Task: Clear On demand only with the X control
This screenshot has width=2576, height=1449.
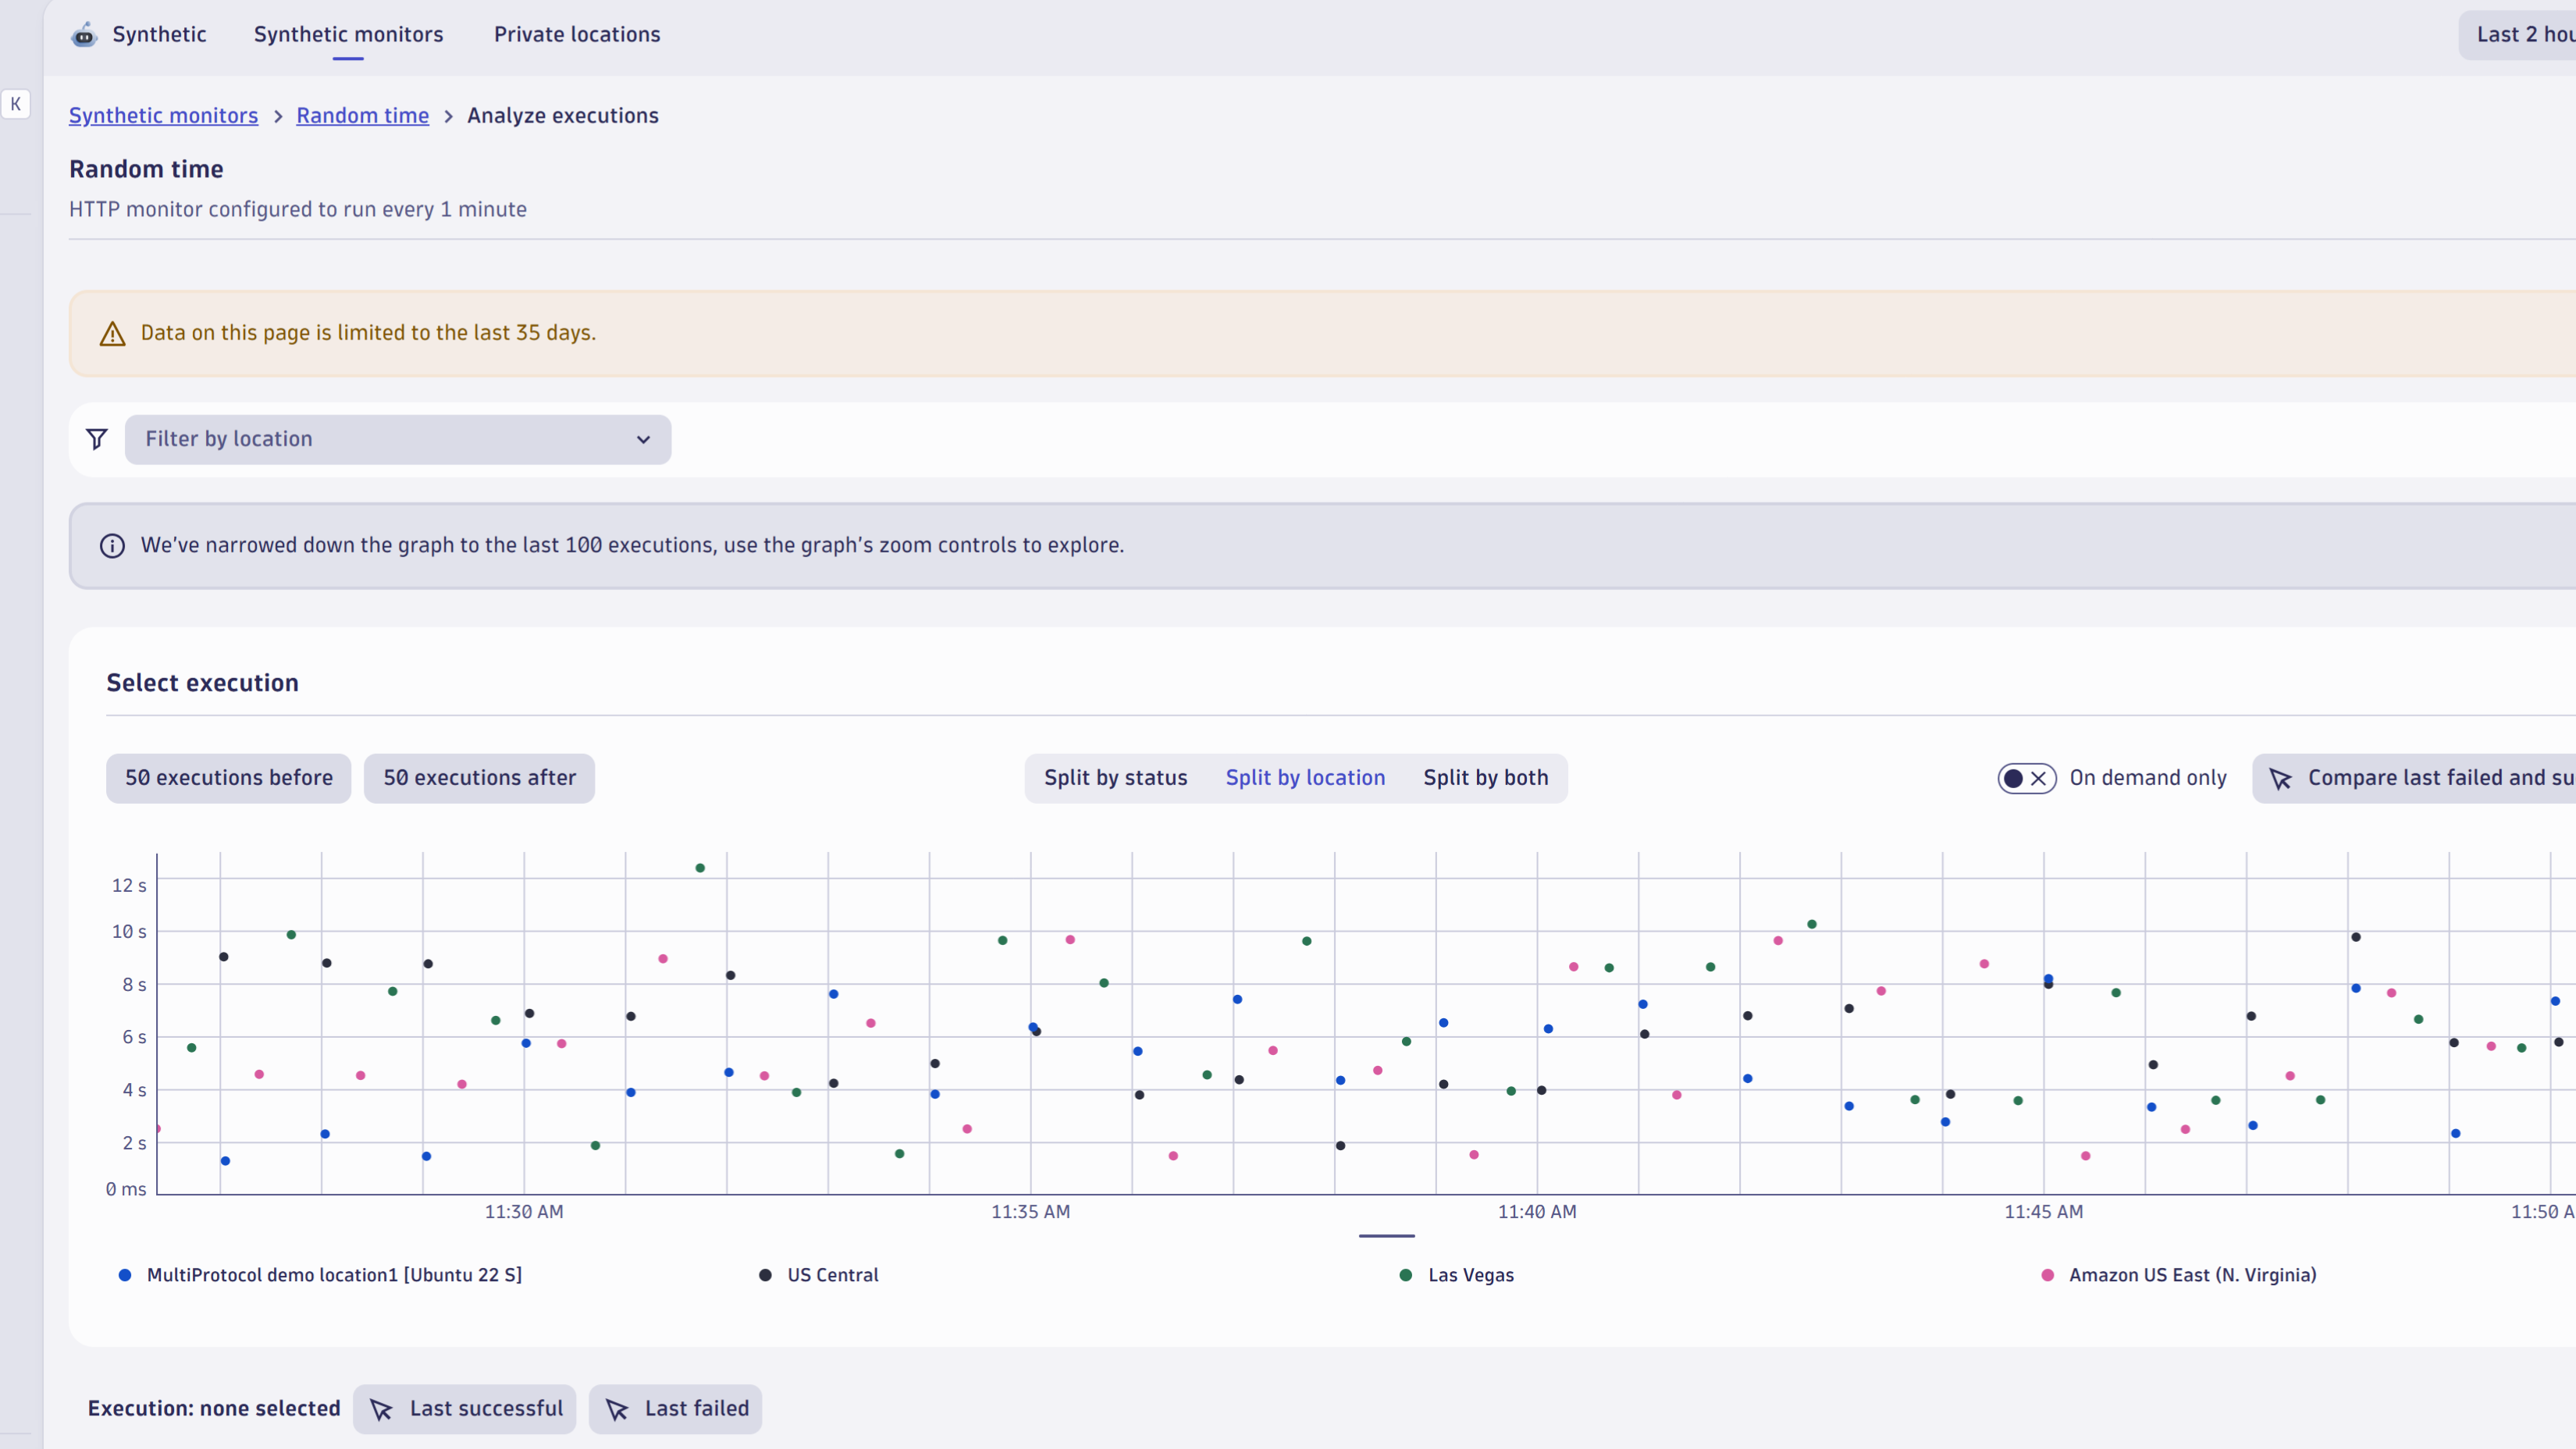Action: pyautogui.click(x=2037, y=777)
